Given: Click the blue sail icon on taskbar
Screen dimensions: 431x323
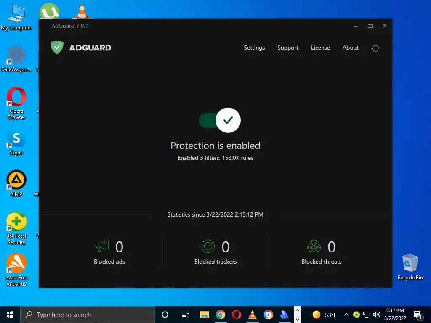Looking at the screenshot, I should pos(284,315).
